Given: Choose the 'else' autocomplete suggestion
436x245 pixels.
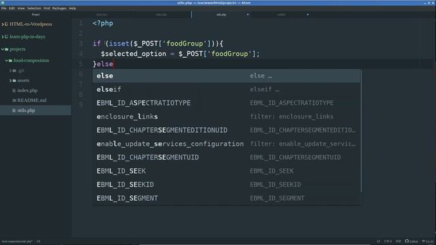Looking at the screenshot, I should point(226,76).
